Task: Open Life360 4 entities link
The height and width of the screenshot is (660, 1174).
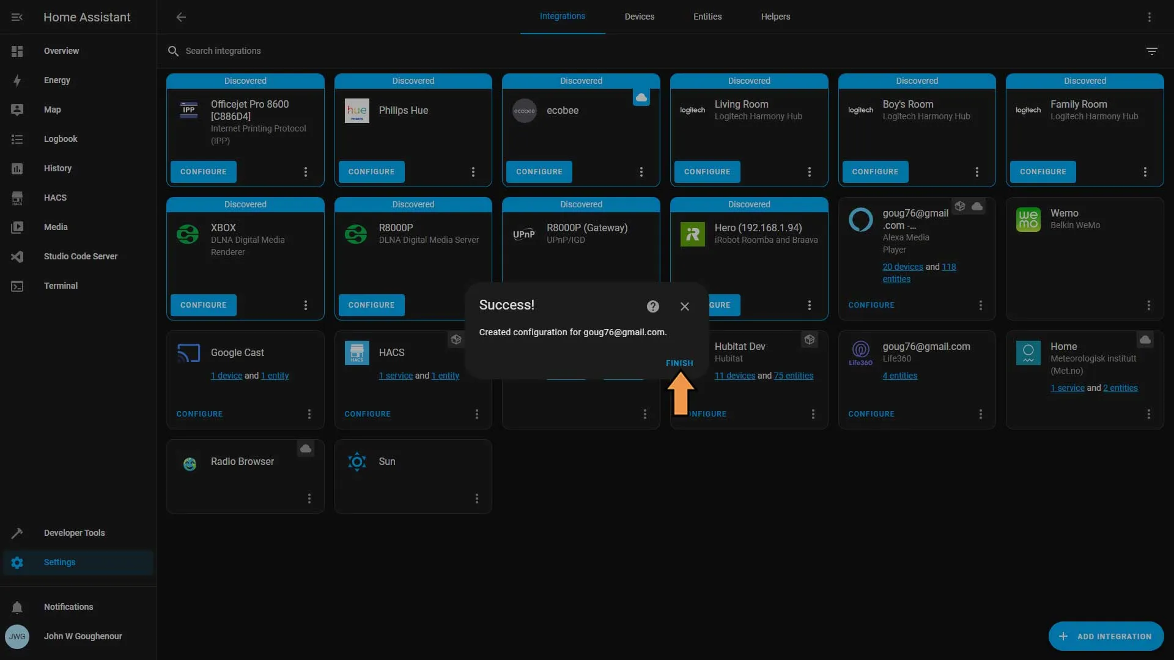Action: [900, 376]
